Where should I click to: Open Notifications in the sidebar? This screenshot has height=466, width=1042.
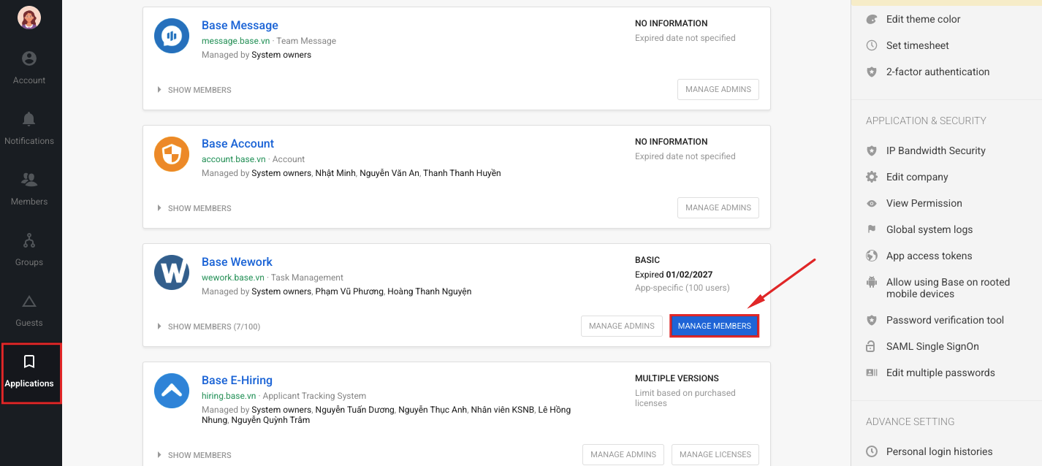pyautogui.click(x=29, y=129)
